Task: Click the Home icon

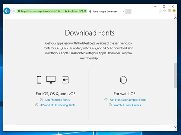Action: [160, 11]
